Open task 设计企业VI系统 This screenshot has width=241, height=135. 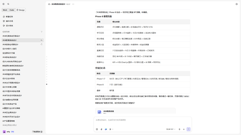tap(22, 78)
